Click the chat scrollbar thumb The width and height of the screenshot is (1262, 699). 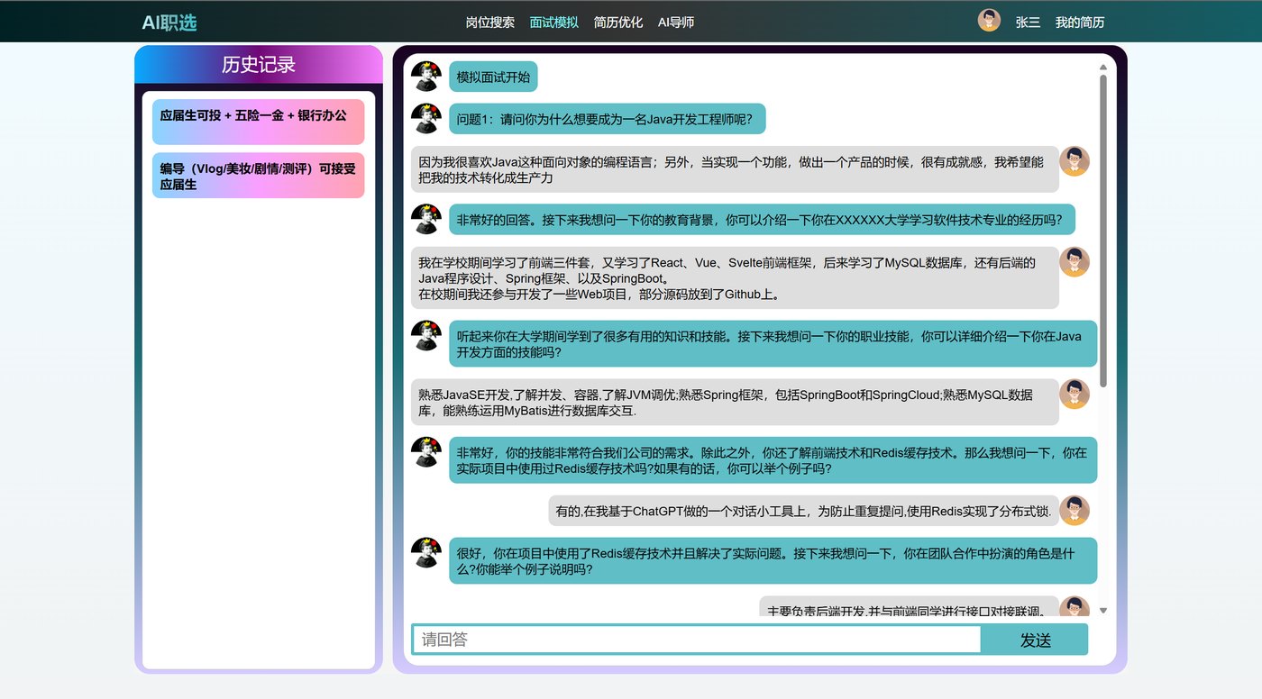point(1103,231)
